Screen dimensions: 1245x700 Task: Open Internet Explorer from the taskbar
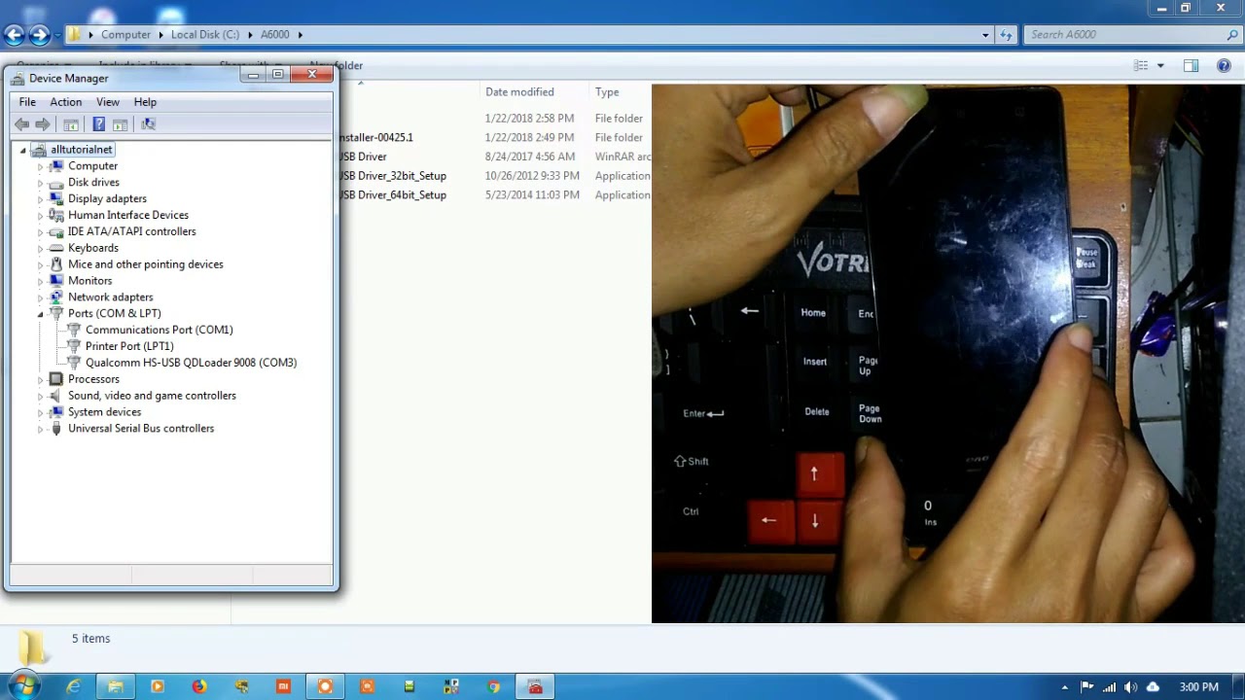coord(73,686)
